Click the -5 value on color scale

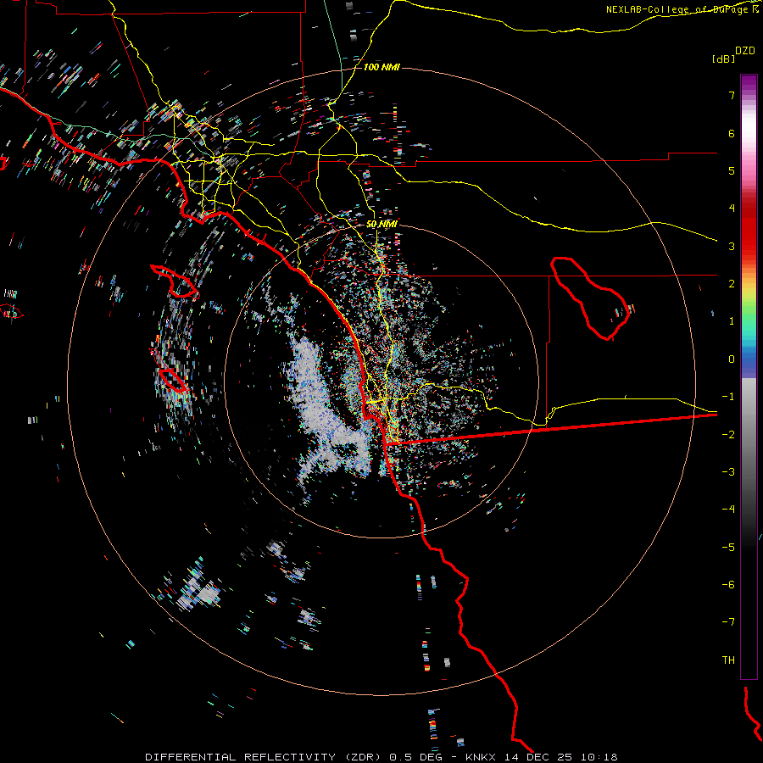click(x=728, y=548)
